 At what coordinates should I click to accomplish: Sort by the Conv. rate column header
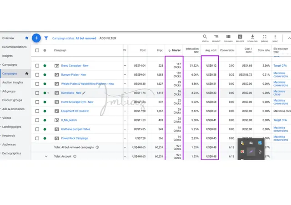click(x=264, y=50)
